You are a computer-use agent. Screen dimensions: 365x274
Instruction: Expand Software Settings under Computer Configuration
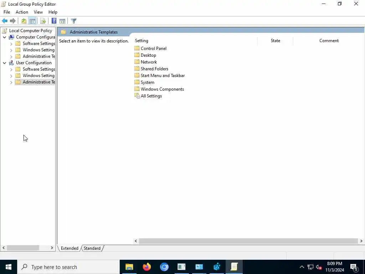point(11,44)
